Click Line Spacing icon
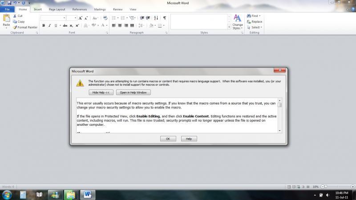 pyautogui.click(x=141, y=25)
